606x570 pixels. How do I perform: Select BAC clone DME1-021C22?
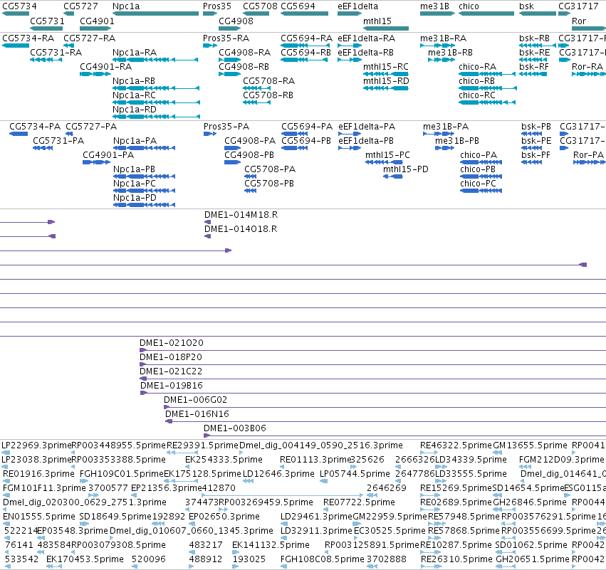[x=171, y=371]
